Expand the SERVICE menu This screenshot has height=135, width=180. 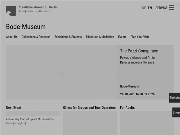(161, 8)
